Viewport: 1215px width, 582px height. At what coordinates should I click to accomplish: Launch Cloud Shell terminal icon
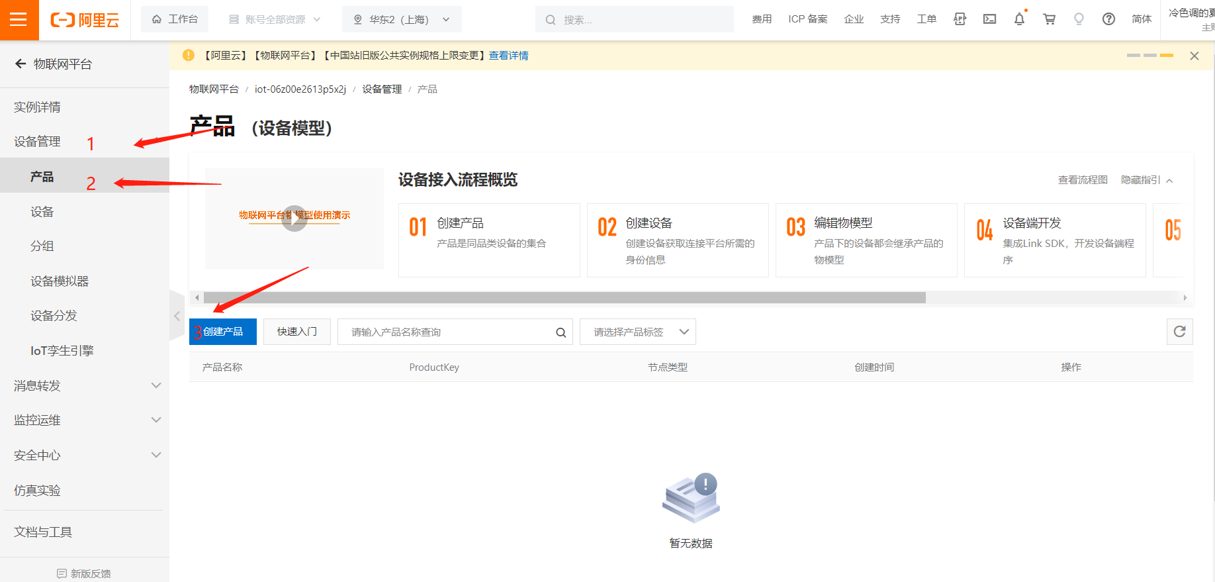989,19
